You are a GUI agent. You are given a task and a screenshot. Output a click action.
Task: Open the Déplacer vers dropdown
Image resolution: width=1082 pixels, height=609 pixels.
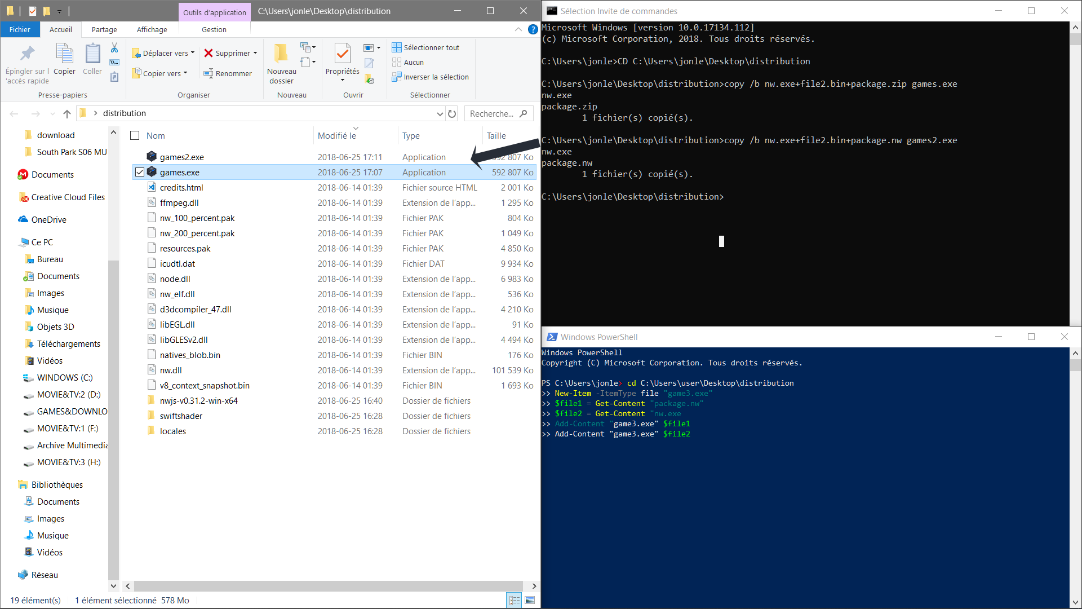point(163,53)
